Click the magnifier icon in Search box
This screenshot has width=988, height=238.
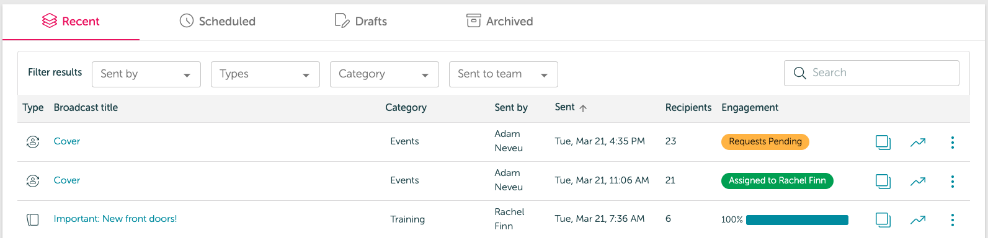pyautogui.click(x=800, y=73)
